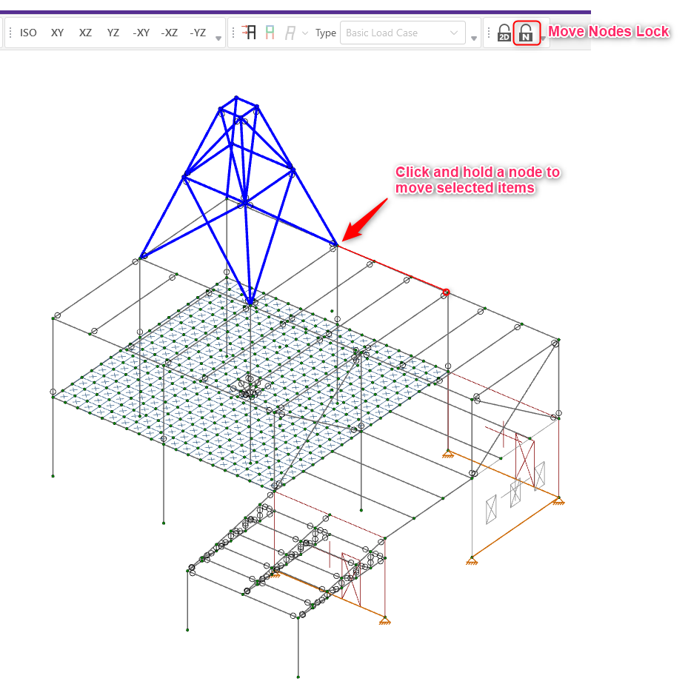Switch to the -XY view
688x684 pixels.
pos(141,33)
